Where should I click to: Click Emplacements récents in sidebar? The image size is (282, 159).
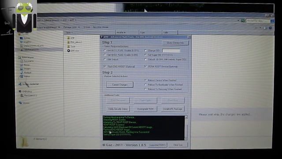pos(32,46)
